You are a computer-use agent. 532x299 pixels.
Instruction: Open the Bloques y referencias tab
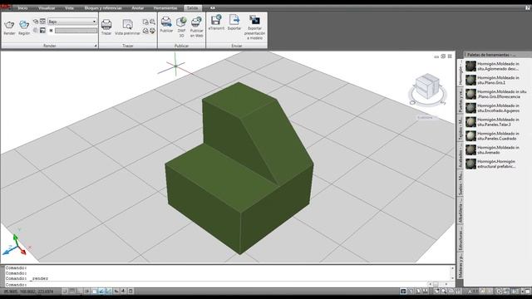[103, 7]
